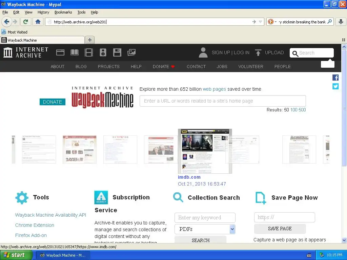347x260 pixels.
Task: Open the CONTACT navigation link
Action: tap(196, 67)
